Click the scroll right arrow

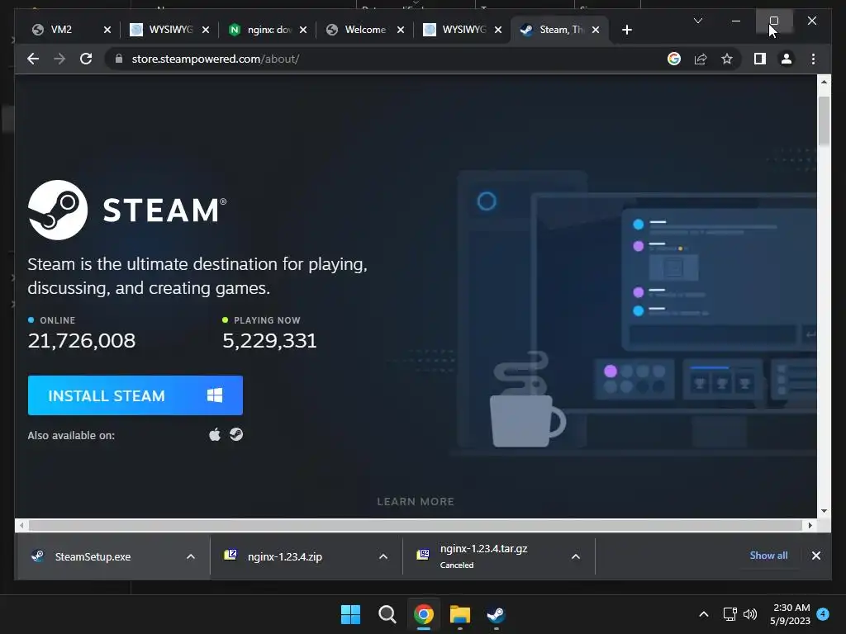click(810, 525)
